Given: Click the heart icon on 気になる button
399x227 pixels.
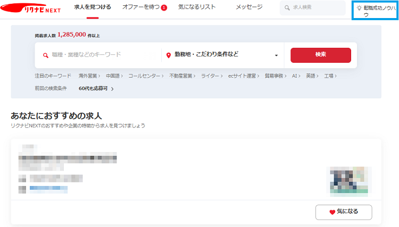Looking at the screenshot, I should 332,212.
